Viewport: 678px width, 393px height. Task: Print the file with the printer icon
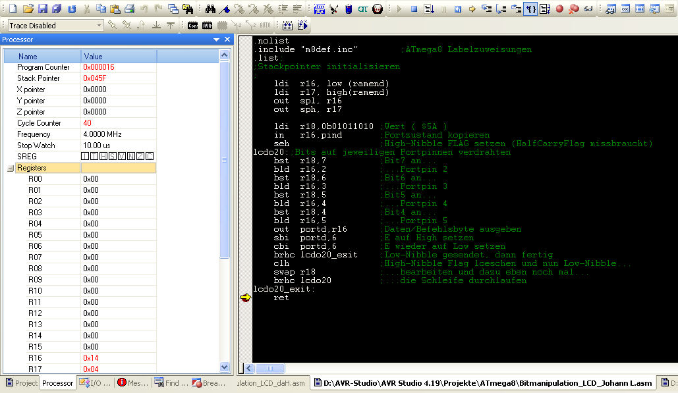pyautogui.click(x=129, y=9)
